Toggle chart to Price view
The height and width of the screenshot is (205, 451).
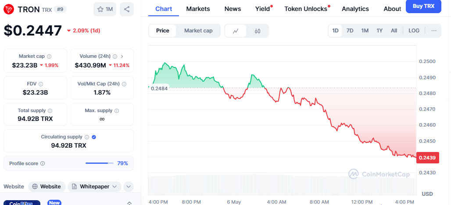(163, 31)
